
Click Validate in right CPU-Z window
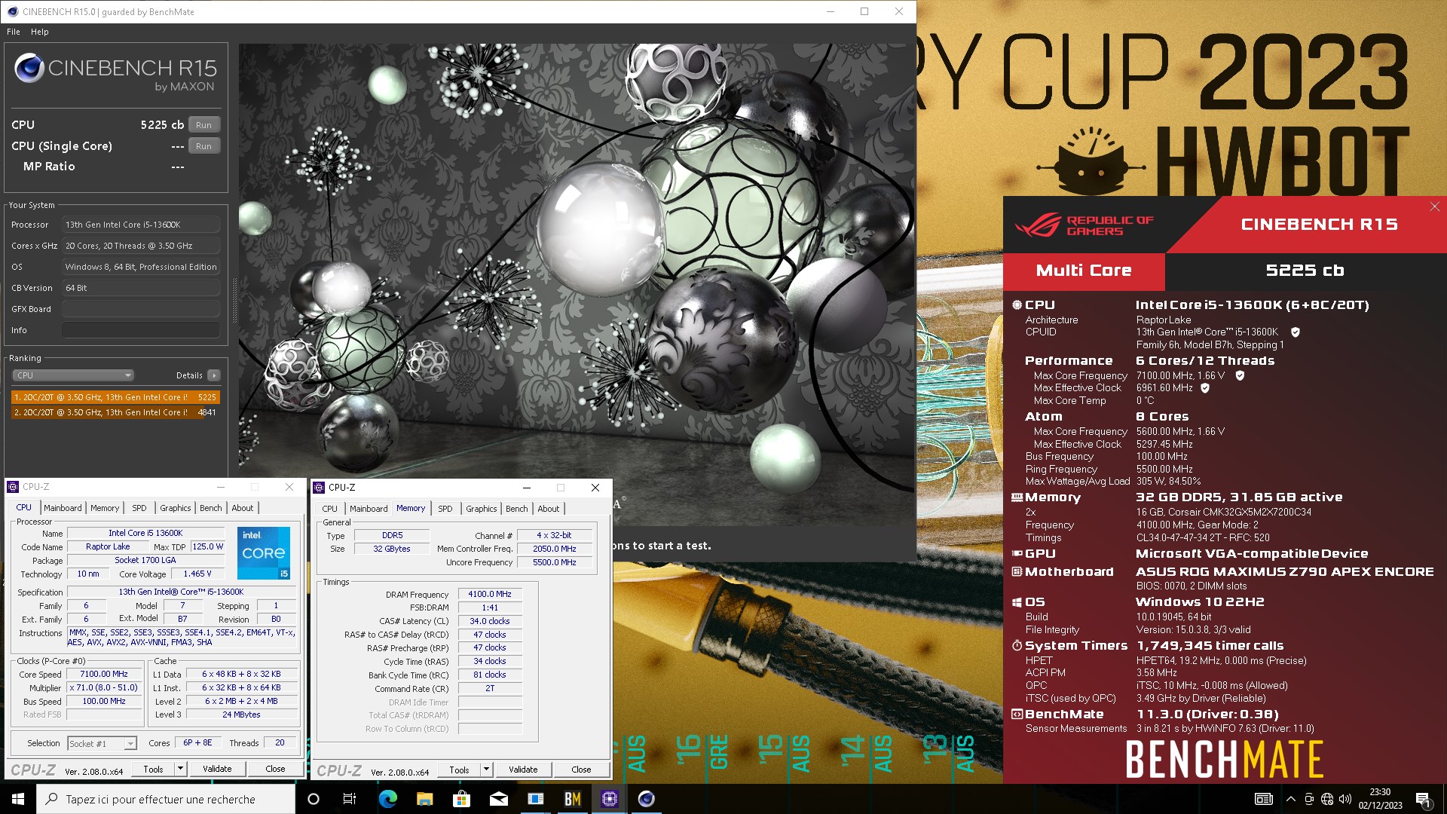point(523,770)
